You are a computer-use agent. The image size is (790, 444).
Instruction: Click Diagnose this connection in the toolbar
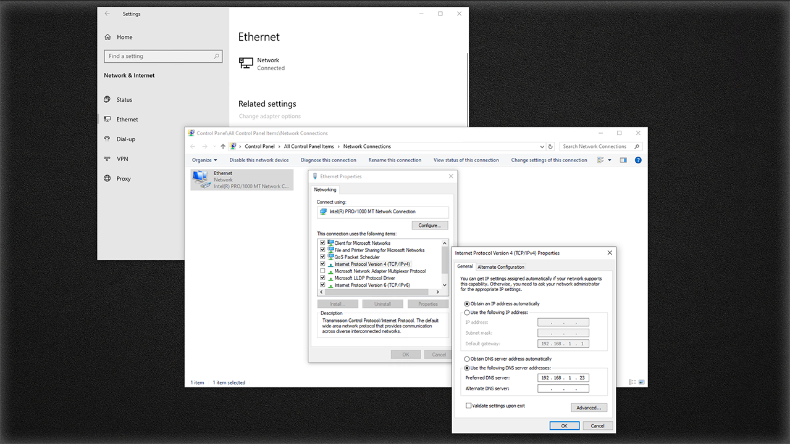328,160
